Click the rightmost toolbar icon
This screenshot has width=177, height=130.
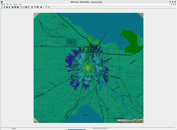pyautogui.click(x=49, y=7)
